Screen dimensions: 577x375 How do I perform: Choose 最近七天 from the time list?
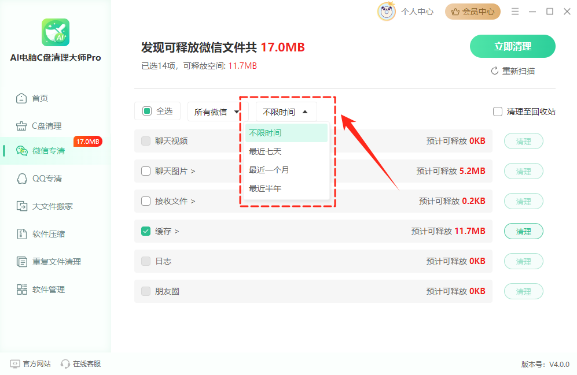[x=286, y=151]
